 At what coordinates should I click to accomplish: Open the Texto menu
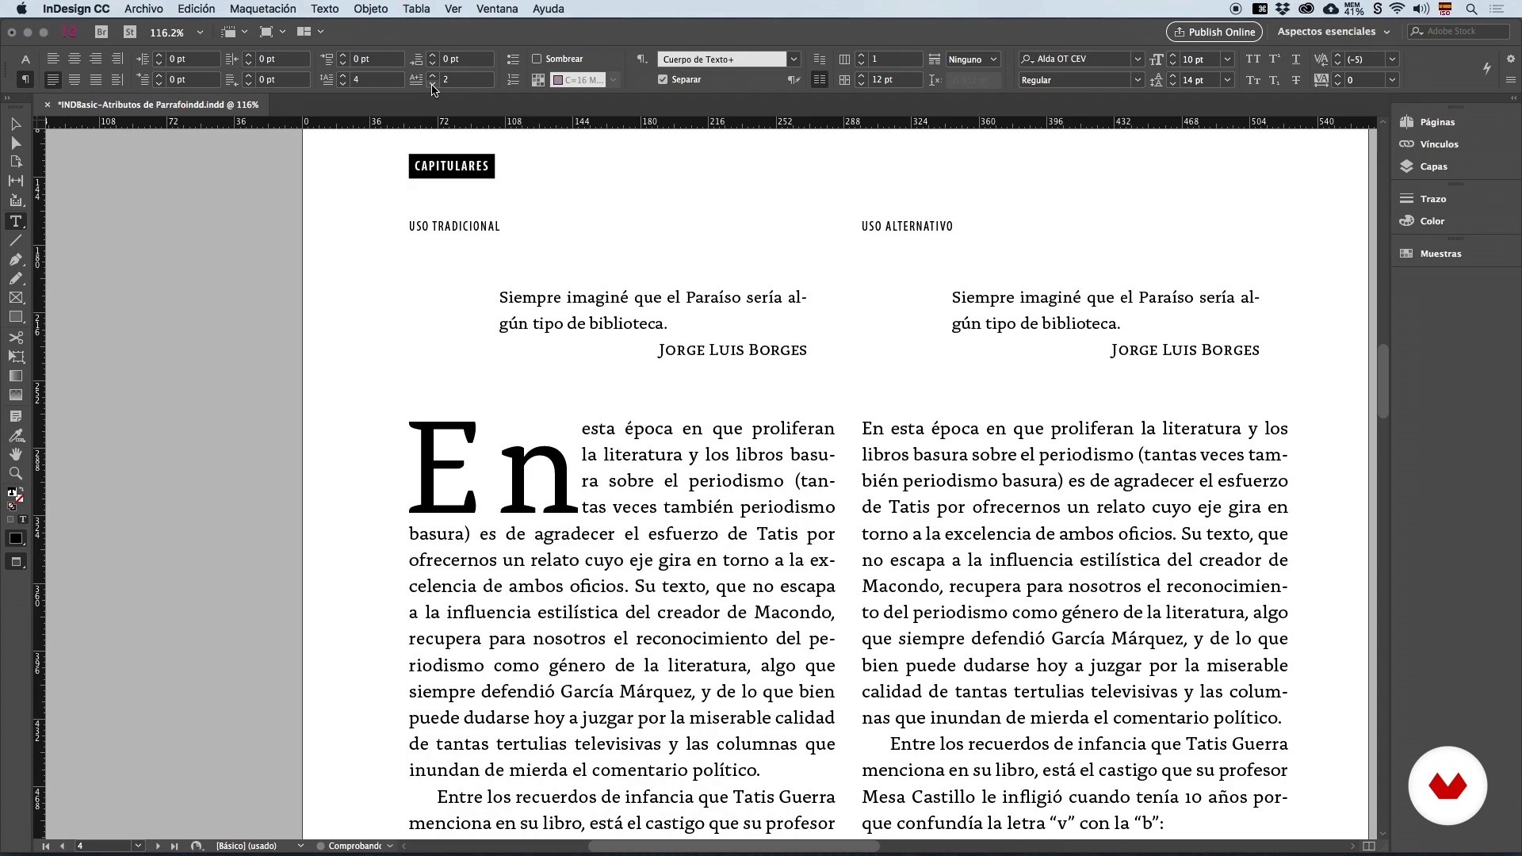coord(324,9)
